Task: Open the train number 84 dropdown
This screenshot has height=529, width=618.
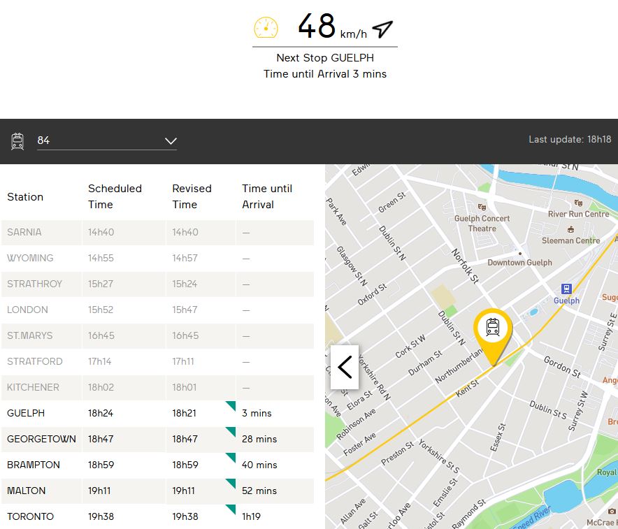Action: [106, 141]
